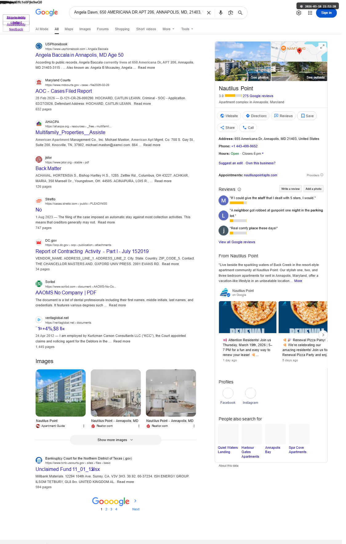Screen dimensions: 346x544
Task: Call Nautilus Point with the phone button
Action: (x=248, y=128)
